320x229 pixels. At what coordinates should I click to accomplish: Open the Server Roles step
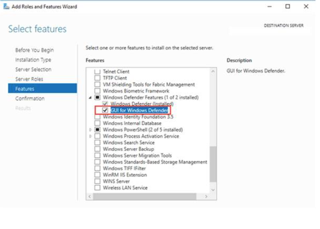(29, 79)
